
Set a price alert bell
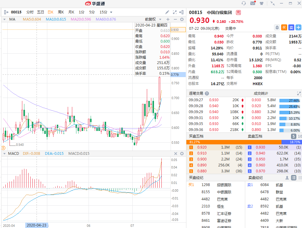pyautogui.click(x=277, y=28)
